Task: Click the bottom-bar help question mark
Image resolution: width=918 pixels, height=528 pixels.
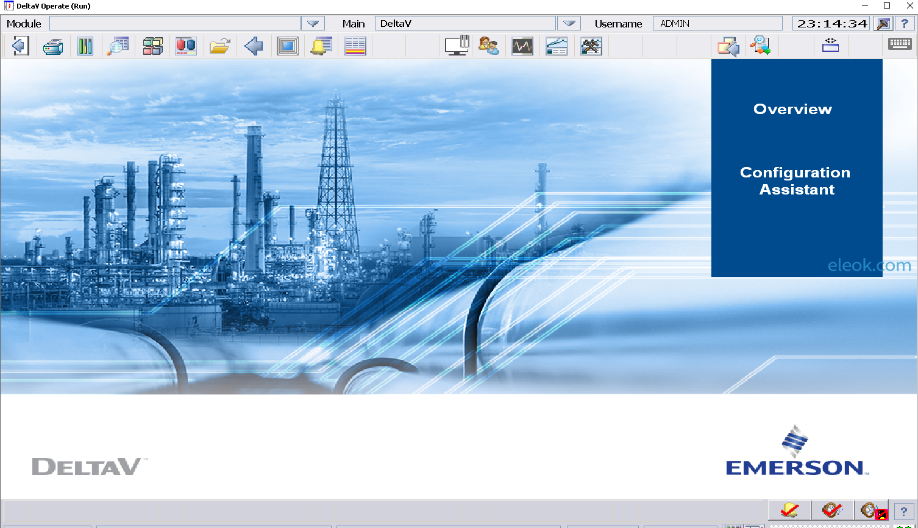Action: tap(904, 512)
